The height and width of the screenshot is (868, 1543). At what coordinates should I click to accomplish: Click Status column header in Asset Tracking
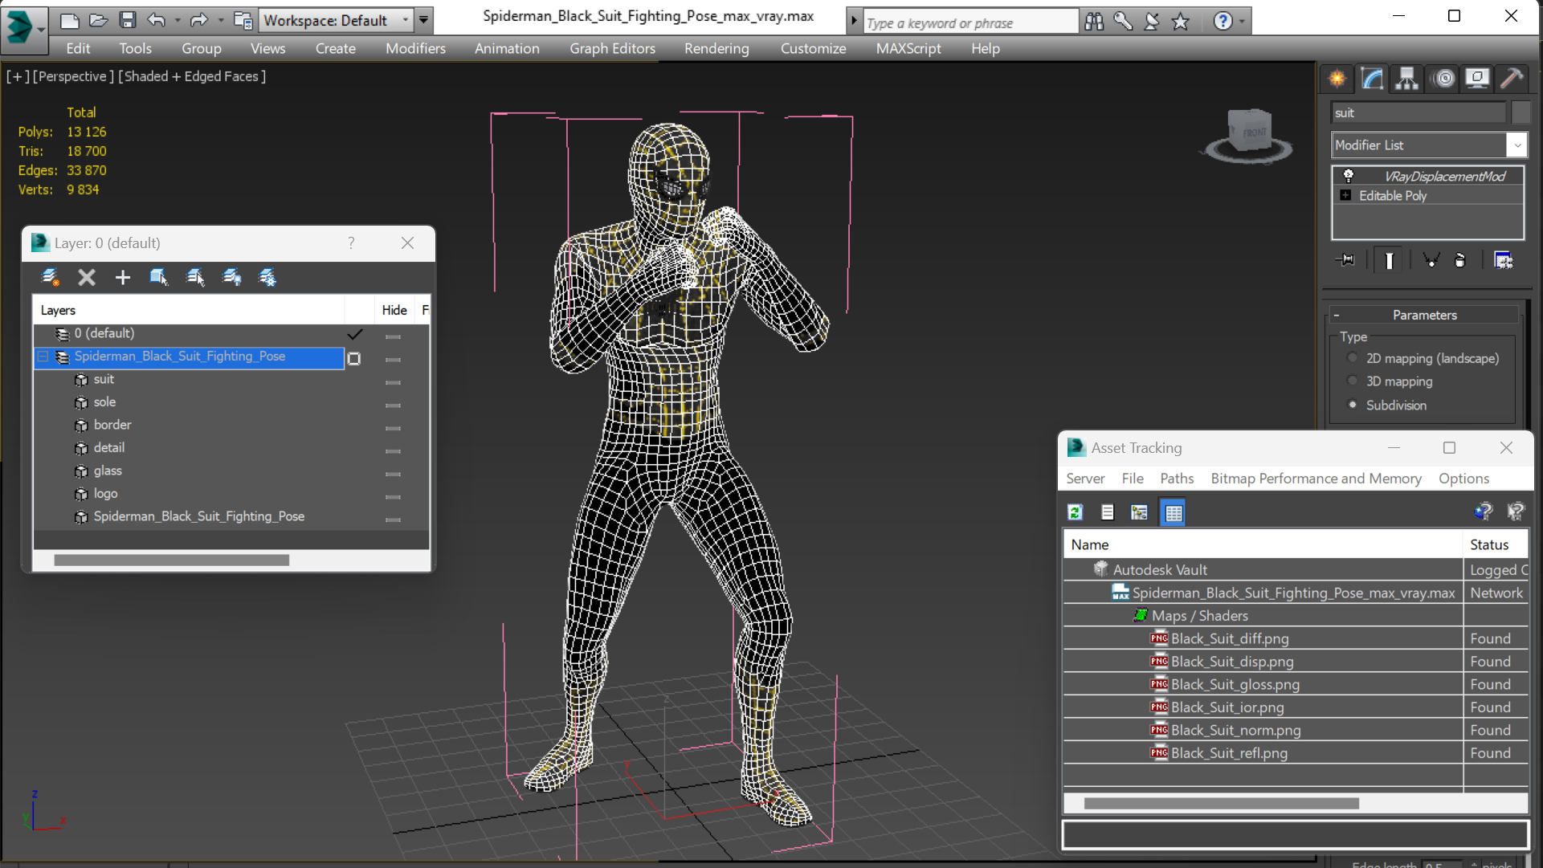1495,544
